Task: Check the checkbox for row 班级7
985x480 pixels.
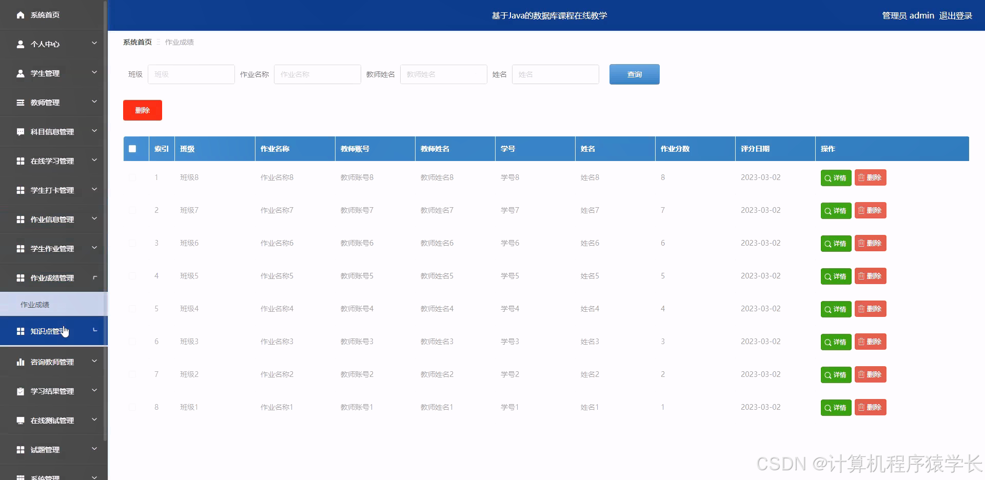Action: [x=132, y=210]
